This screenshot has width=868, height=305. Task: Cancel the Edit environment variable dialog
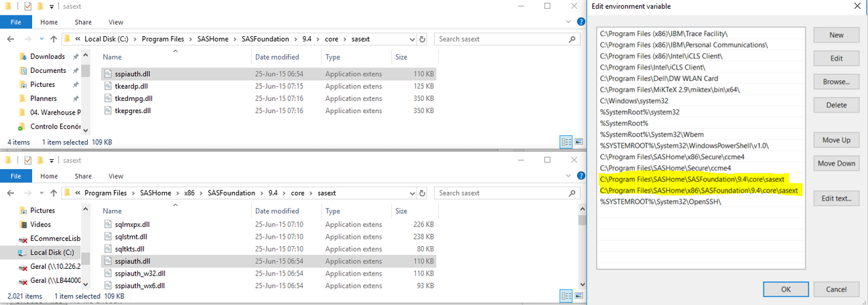coord(836,289)
